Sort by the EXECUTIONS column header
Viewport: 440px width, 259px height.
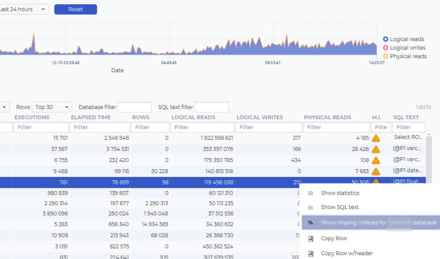coord(32,117)
